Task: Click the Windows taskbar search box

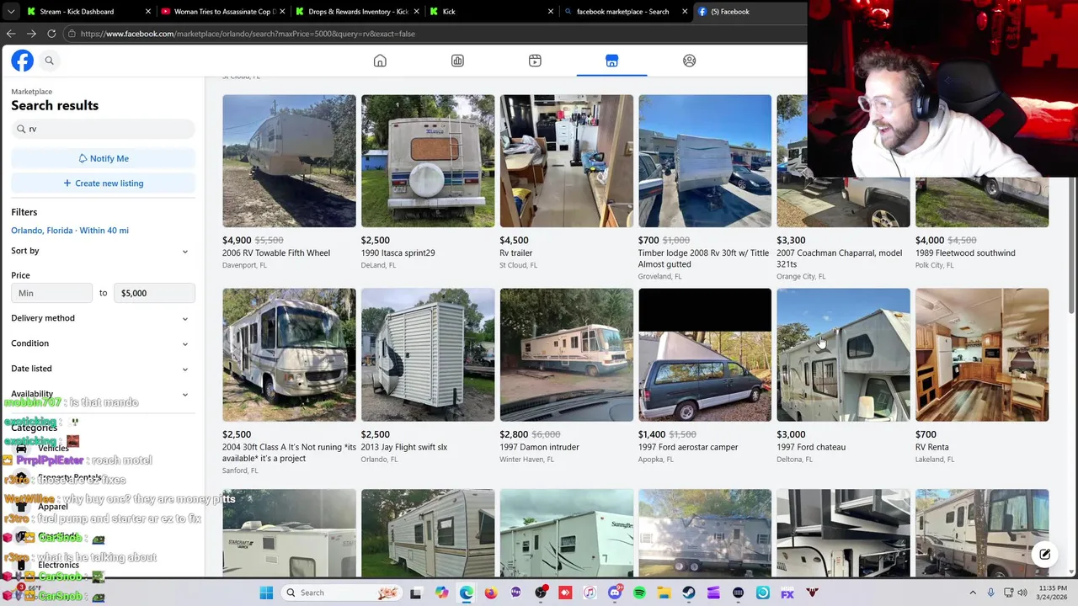Action: [x=342, y=593]
